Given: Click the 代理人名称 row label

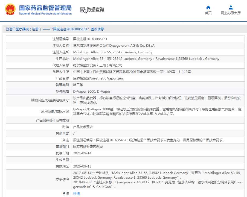Looking at the screenshot, I should click(x=61, y=65).
